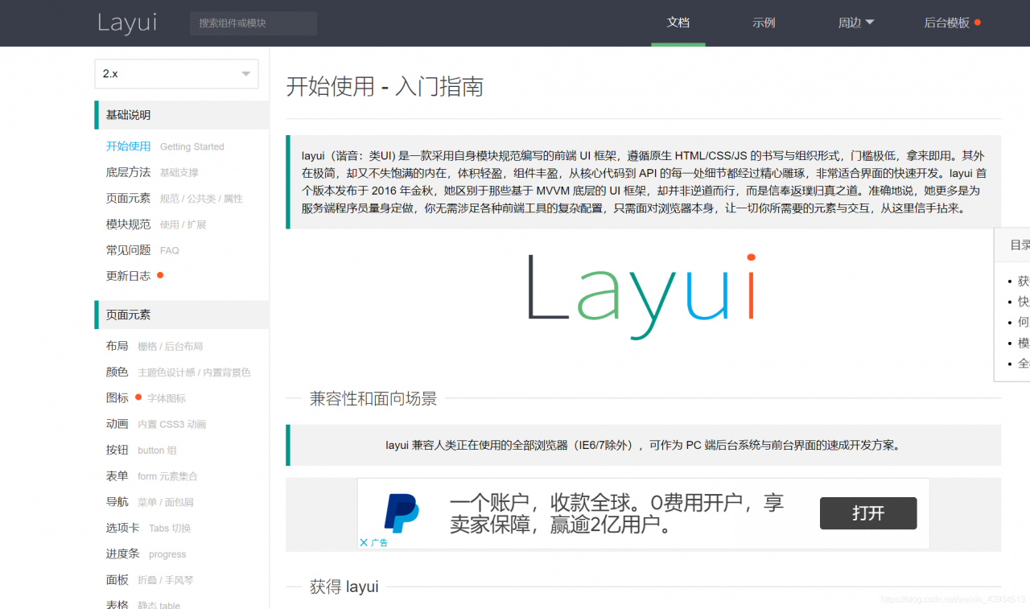Open 进度条 progress link
The width and height of the screenshot is (1030, 609).
tap(146, 553)
